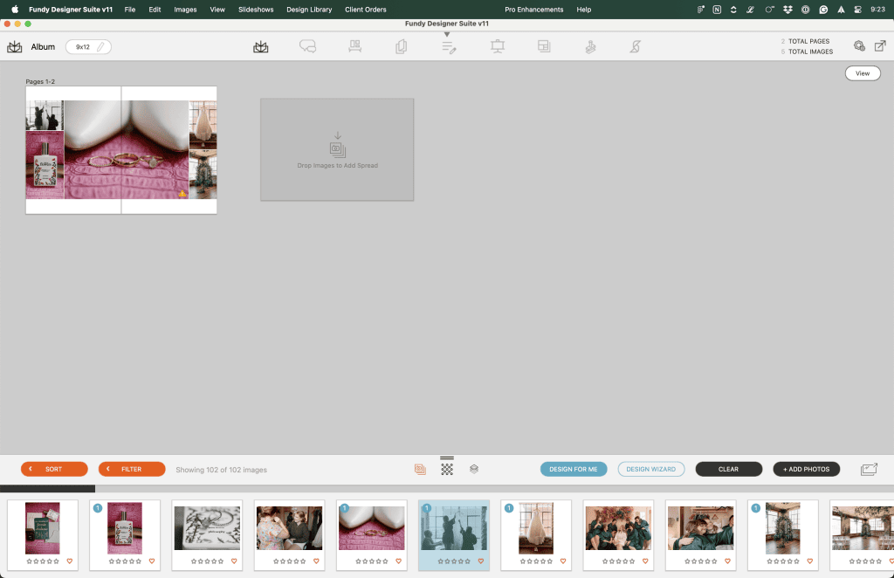Select the women getting ready thumbnail
Screen dimensions: 894x578
point(289,528)
